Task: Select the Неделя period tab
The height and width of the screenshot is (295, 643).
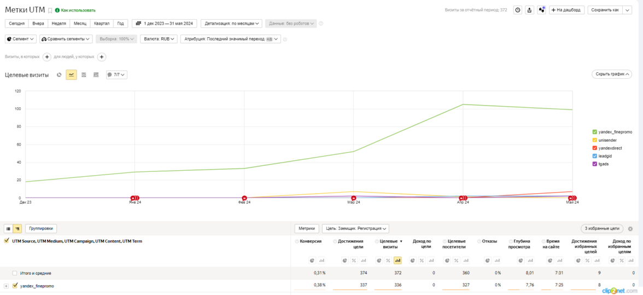Action: [x=59, y=24]
